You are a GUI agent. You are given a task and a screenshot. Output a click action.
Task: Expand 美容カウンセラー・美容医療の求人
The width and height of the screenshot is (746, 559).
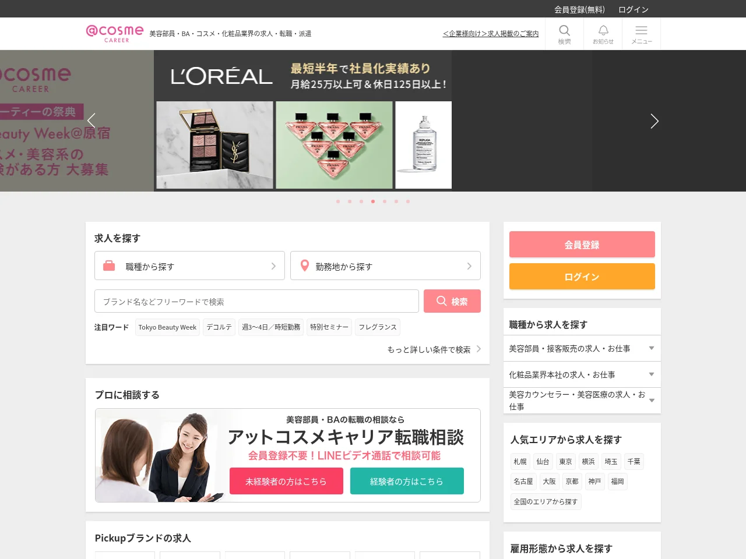point(582,401)
